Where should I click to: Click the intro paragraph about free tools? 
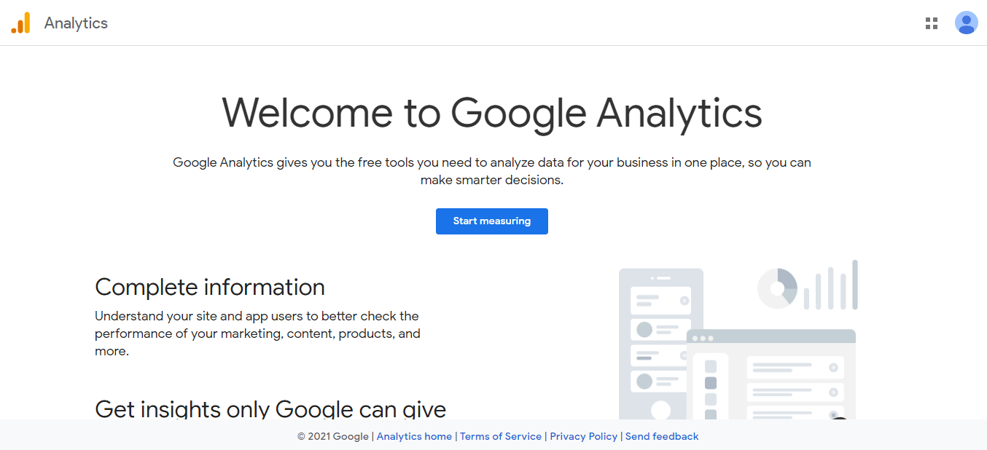coord(492,170)
